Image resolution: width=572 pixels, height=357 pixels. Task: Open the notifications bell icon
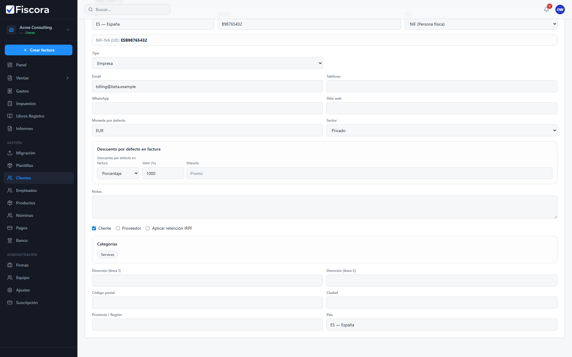click(546, 10)
